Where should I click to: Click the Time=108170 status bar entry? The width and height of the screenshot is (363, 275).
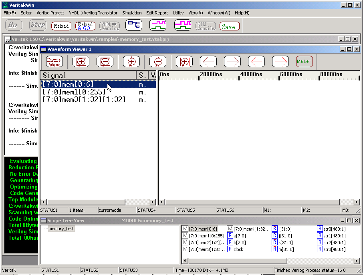point(223,270)
